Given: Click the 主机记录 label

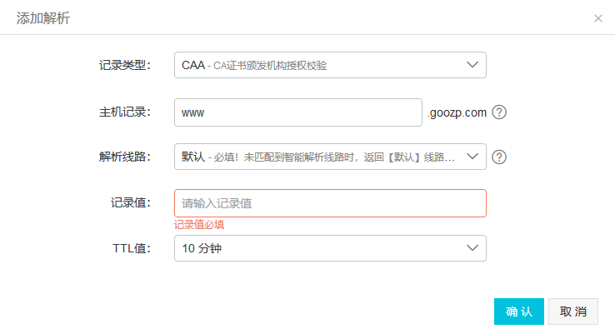Looking at the screenshot, I should [125, 112].
